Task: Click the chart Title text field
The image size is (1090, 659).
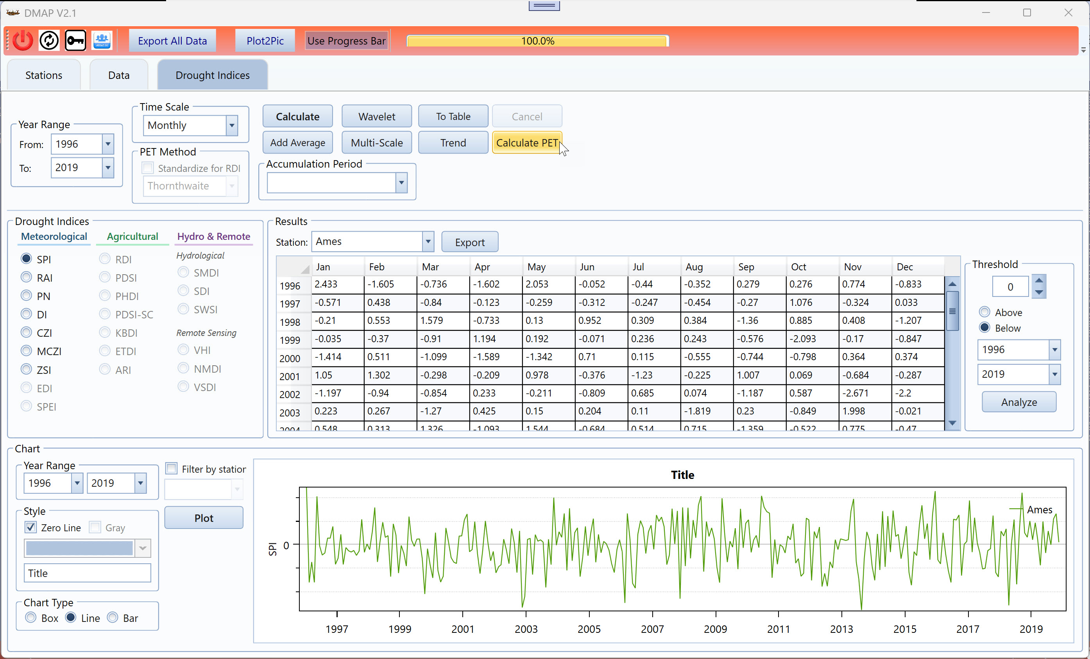Action: coord(87,573)
